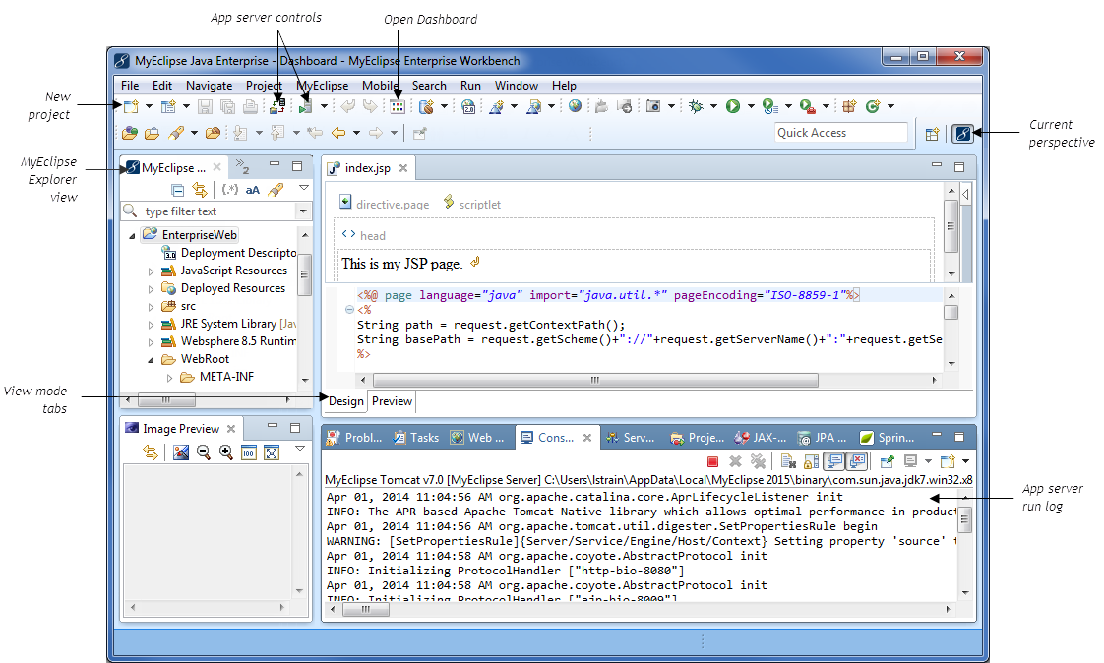
Task: Switch to the Preview view mode tab
Action: tap(392, 401)
